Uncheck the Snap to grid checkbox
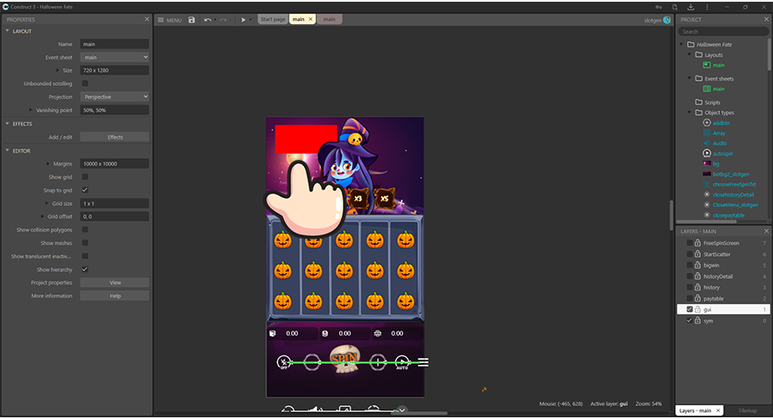This screenshot has width=773, height=419. [84, 190]
